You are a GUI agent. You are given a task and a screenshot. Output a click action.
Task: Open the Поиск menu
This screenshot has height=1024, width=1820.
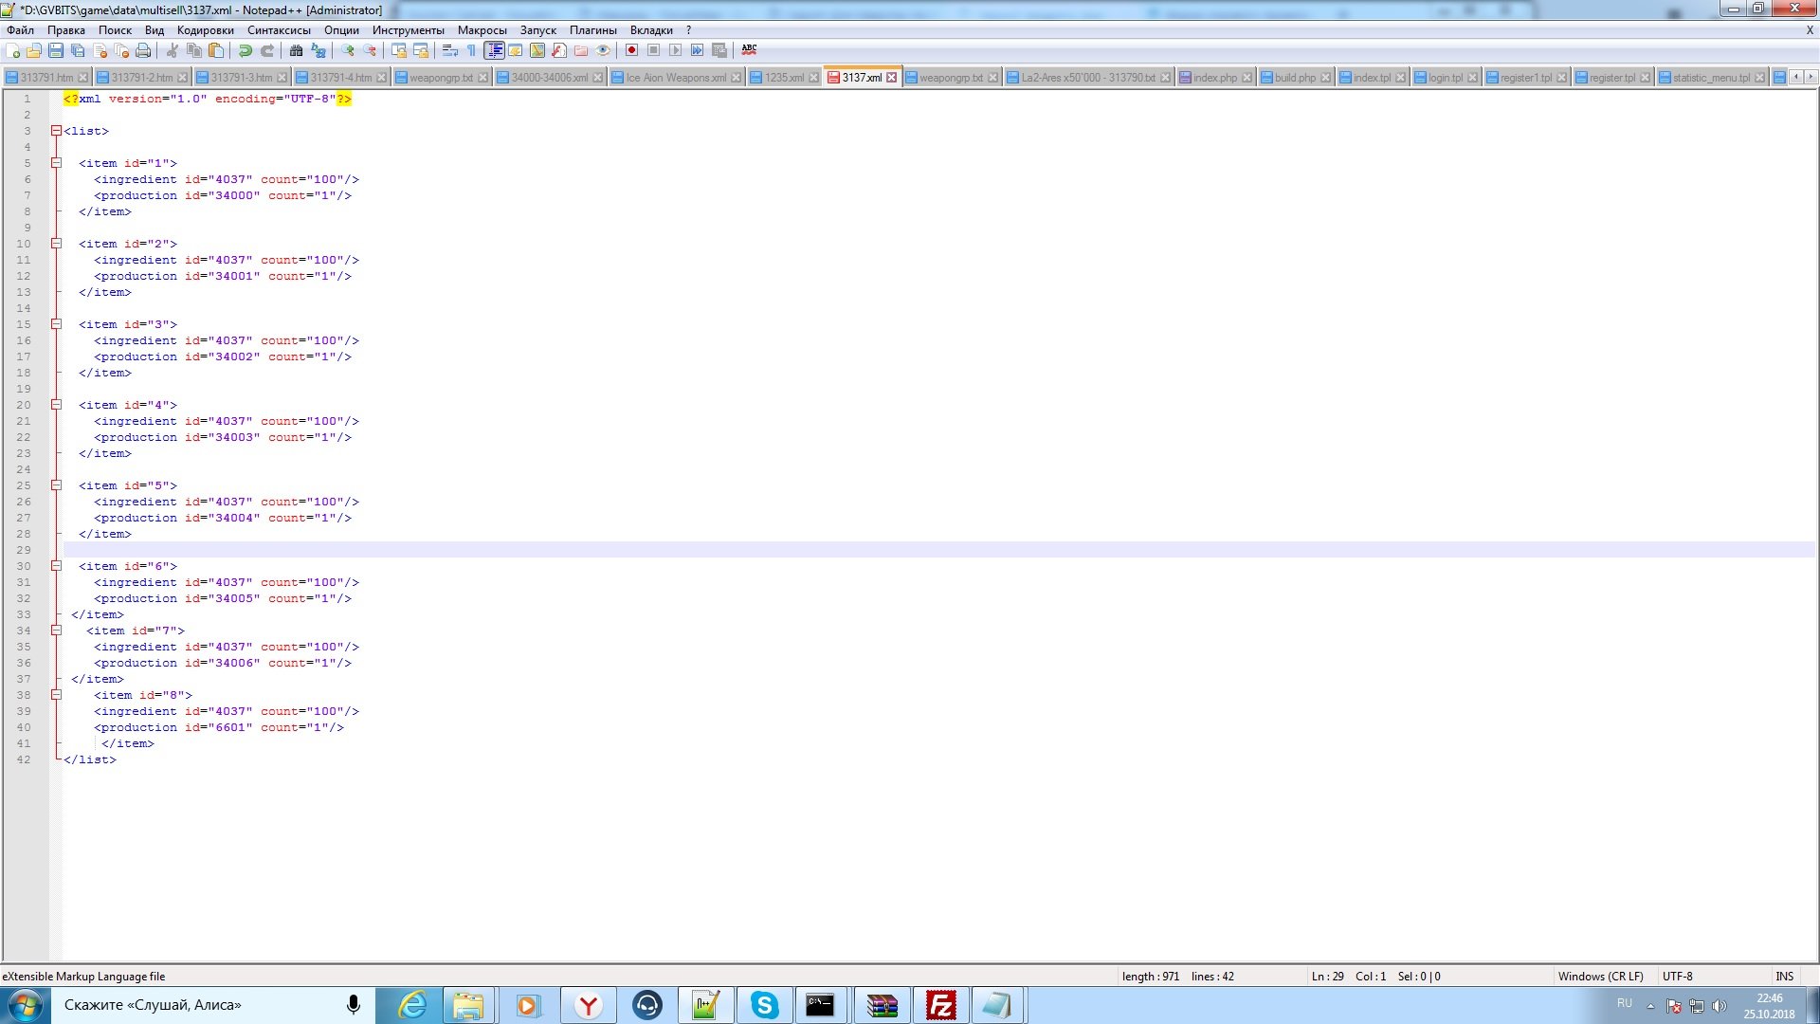[115, 30]
